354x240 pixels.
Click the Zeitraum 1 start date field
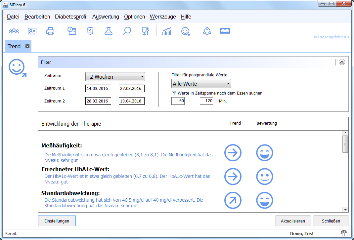point(98,89)
